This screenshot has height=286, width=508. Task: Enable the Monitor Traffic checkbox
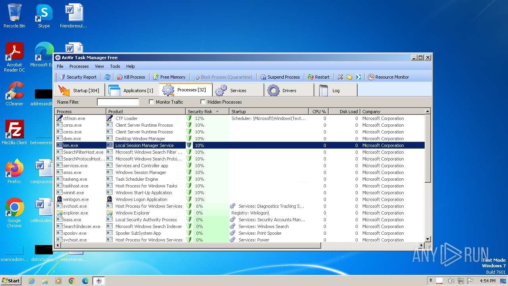click(x=151, y=102)
